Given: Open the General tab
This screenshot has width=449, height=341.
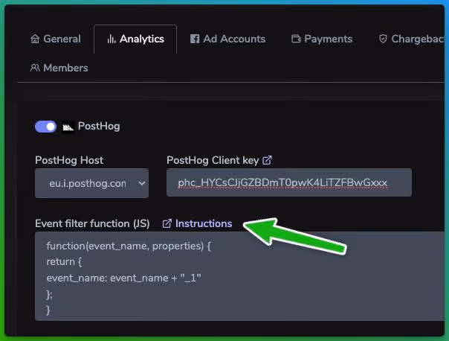Looking at the screenshot, I should 56,39.
